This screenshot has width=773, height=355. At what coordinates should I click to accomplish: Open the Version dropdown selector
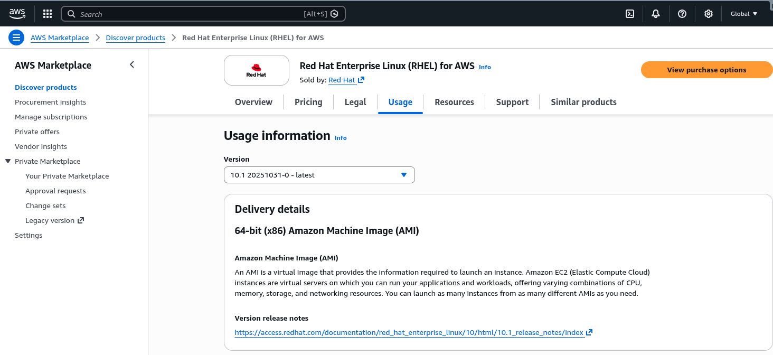[319, 175]
